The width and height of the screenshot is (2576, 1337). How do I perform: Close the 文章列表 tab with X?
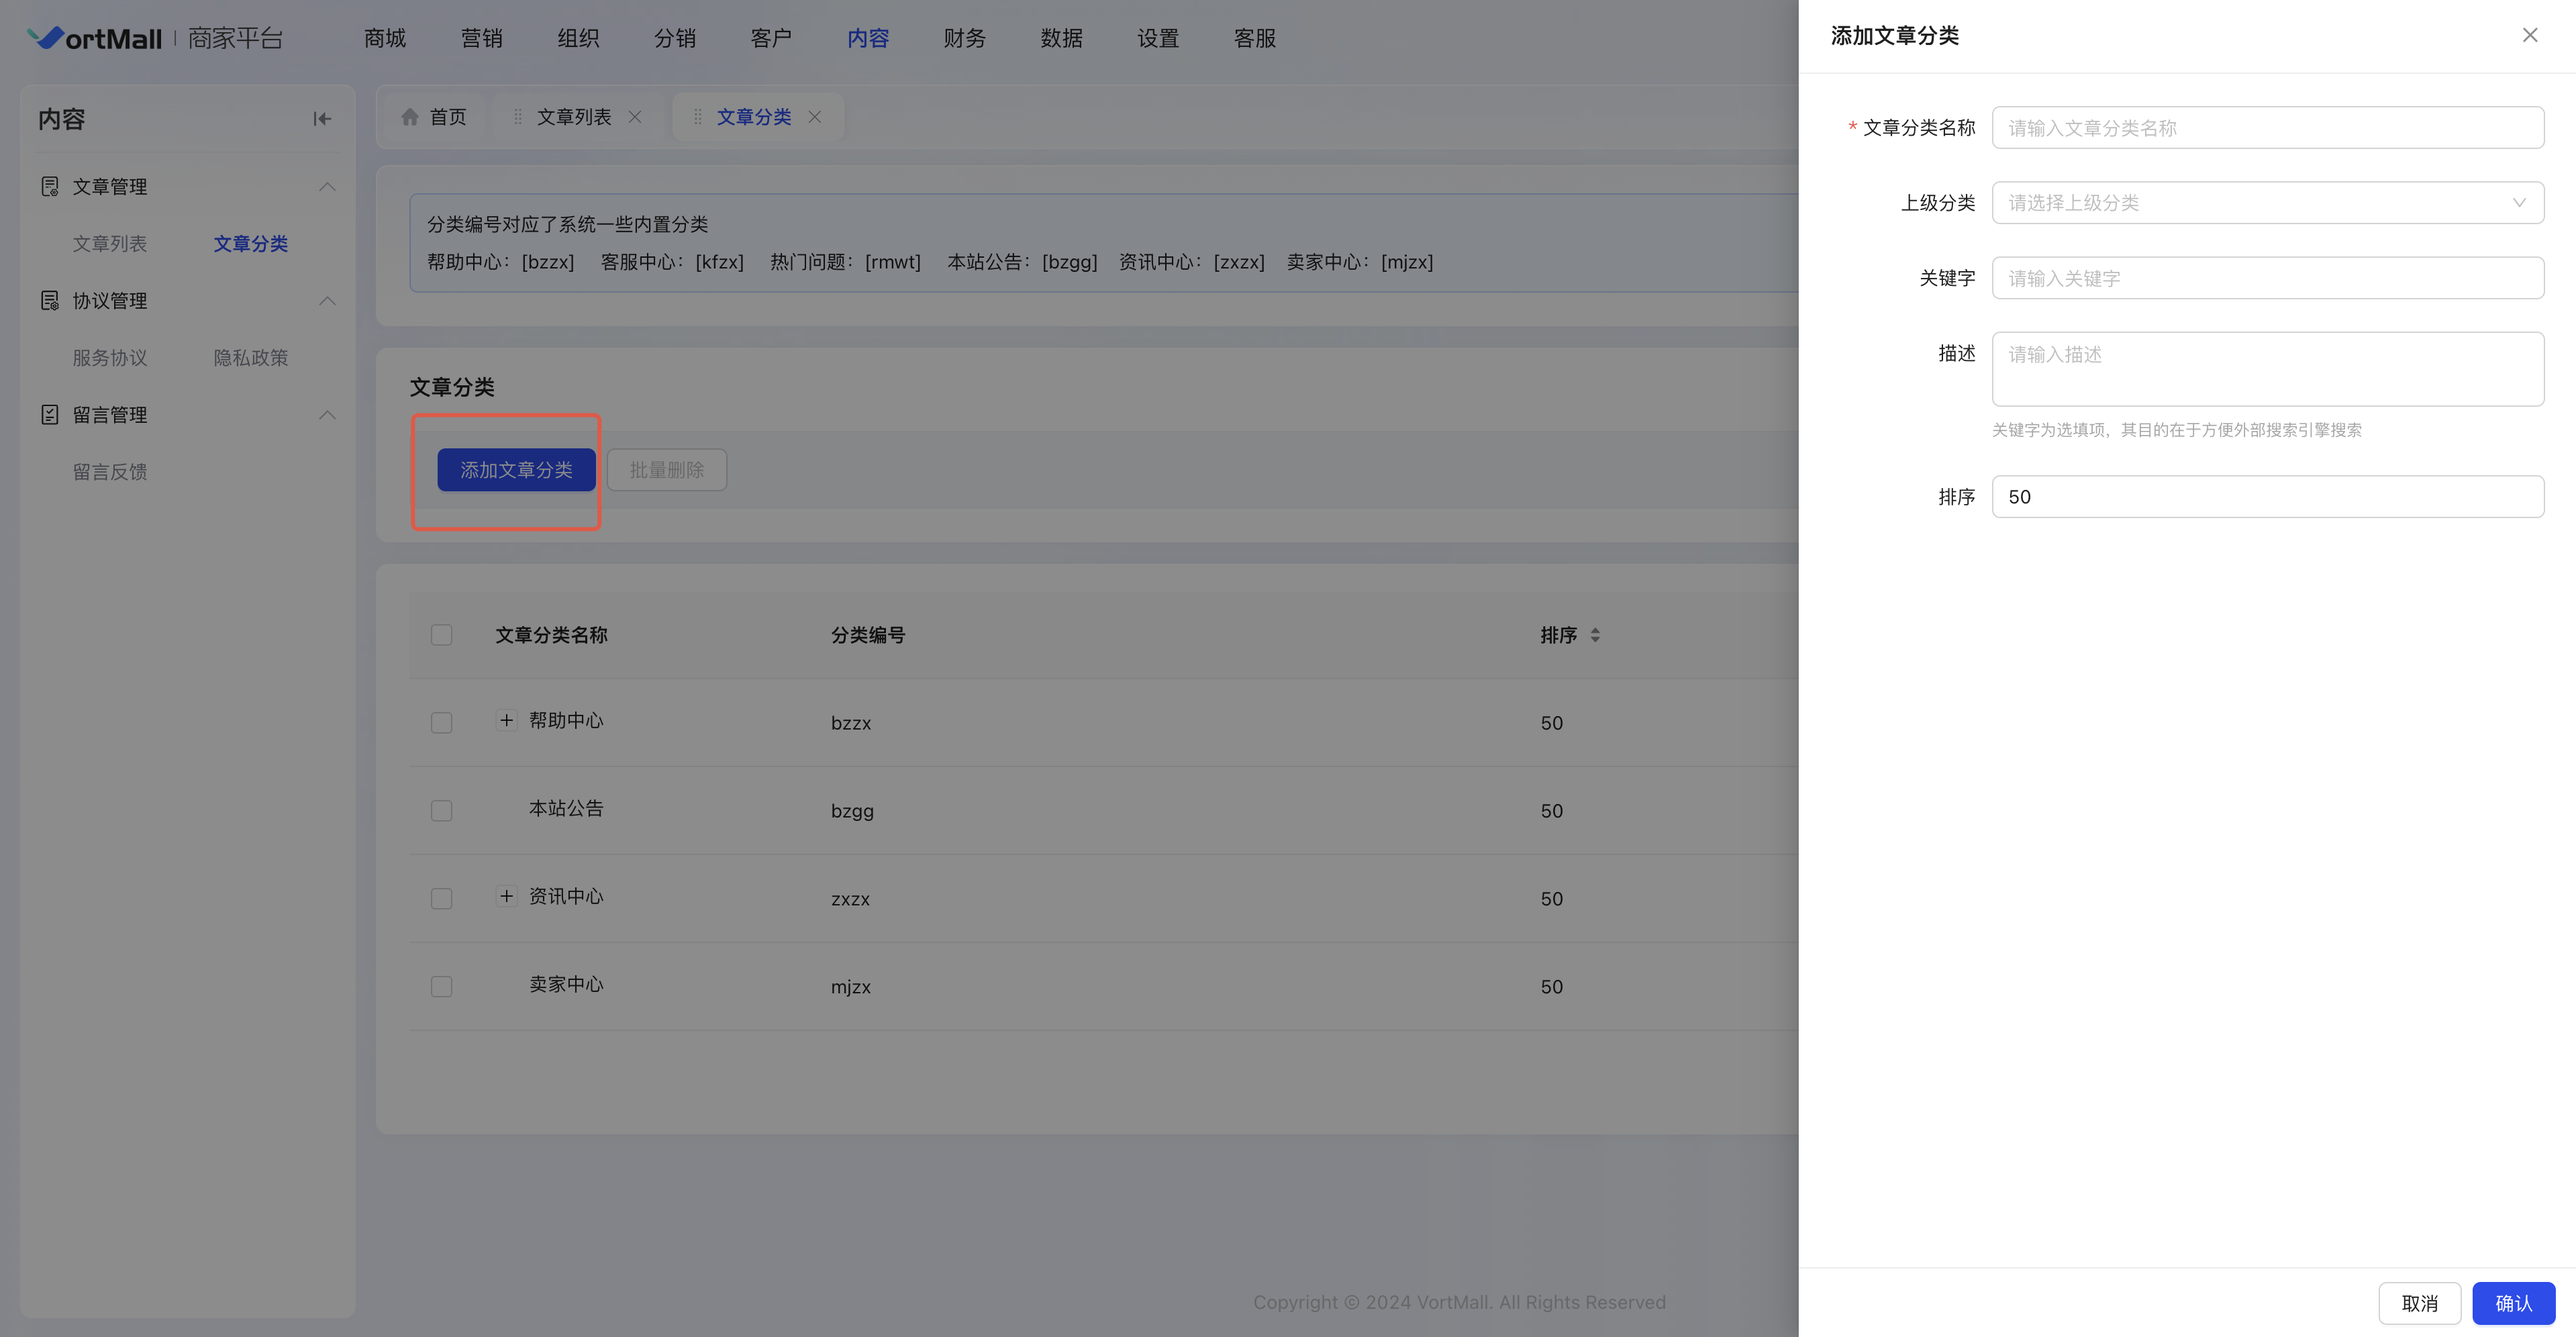[635, 117]
